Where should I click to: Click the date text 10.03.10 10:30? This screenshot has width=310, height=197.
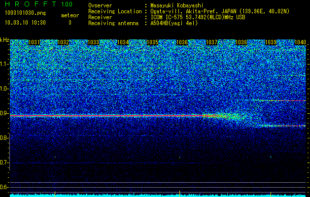(25, 23)
